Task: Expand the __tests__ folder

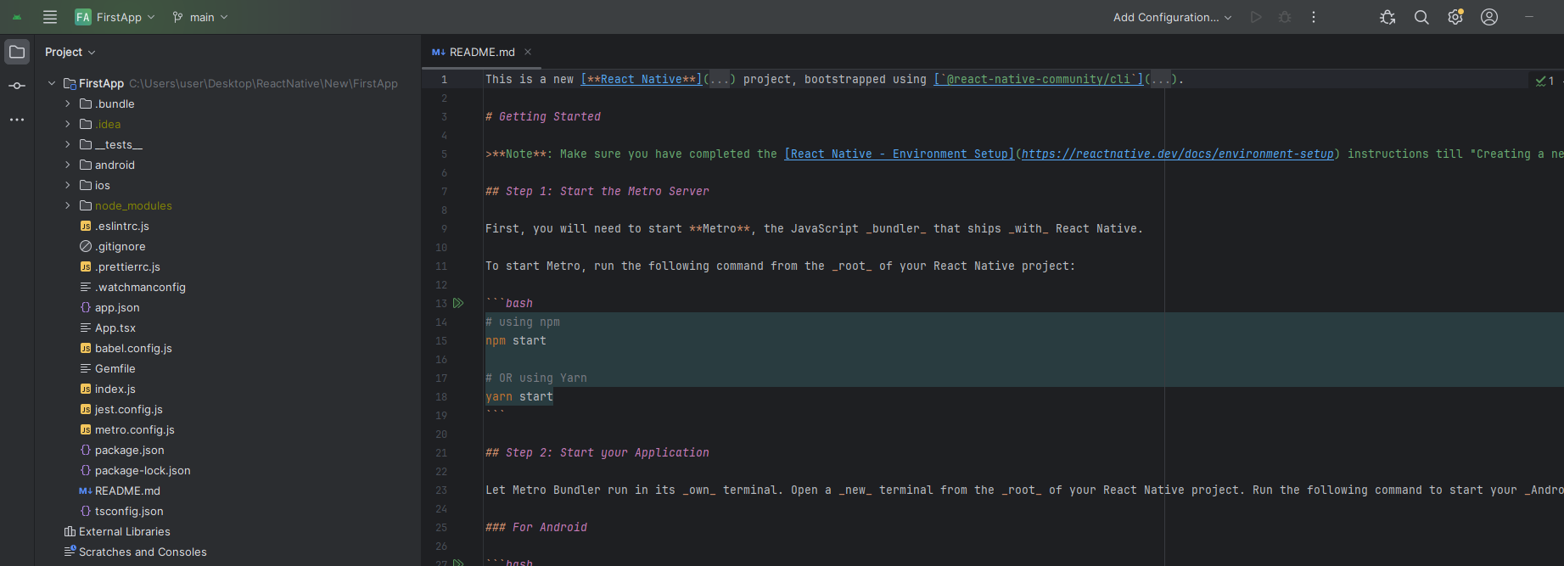Action: click(x=68, y=144)
